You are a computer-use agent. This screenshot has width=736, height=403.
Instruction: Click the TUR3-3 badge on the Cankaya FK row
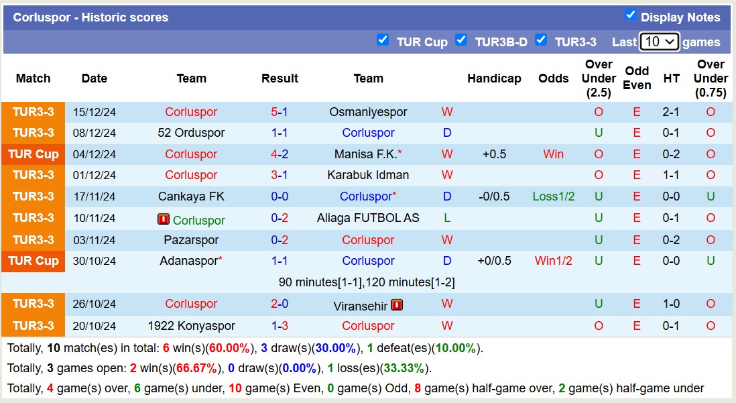click(x=33, y=197)
